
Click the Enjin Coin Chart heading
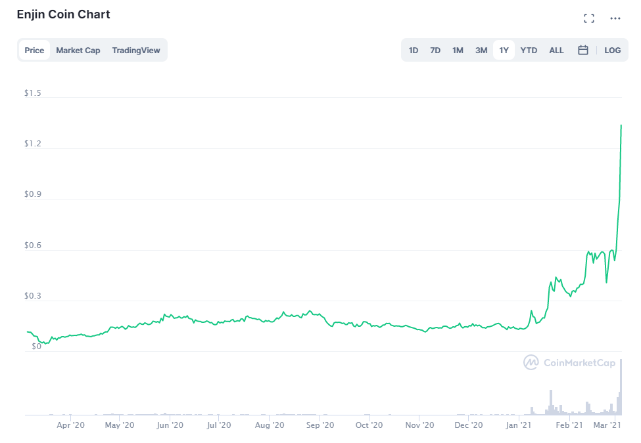63,14
